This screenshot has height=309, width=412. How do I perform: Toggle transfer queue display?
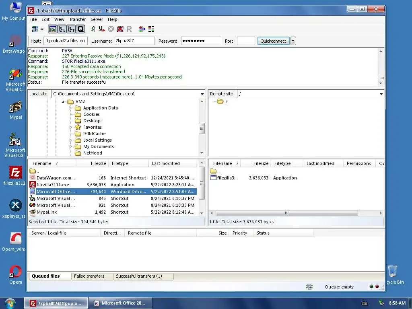pos(80,29)
